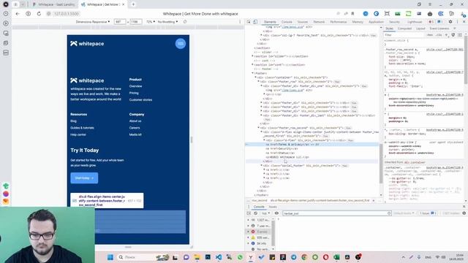This screenshot has height=263, width=468.
Task: Switch to the first Whitepace browser tab
Action: (x=55, y=4)
